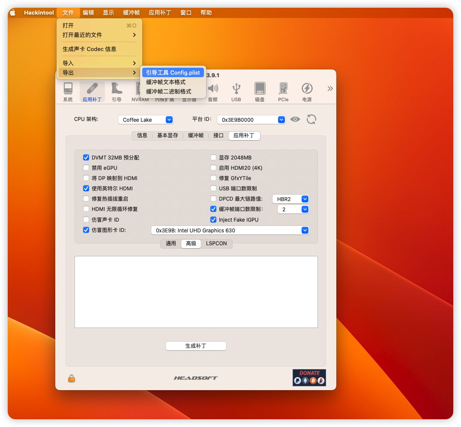Select the 应用补丁 bandage toolbar icon

pyautogui.click(x=92, y=92)
